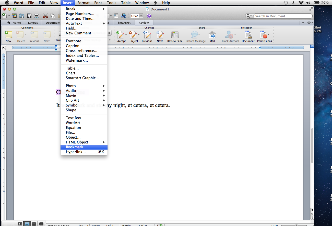Add a New comment in Review ribbon

(8, 37)
